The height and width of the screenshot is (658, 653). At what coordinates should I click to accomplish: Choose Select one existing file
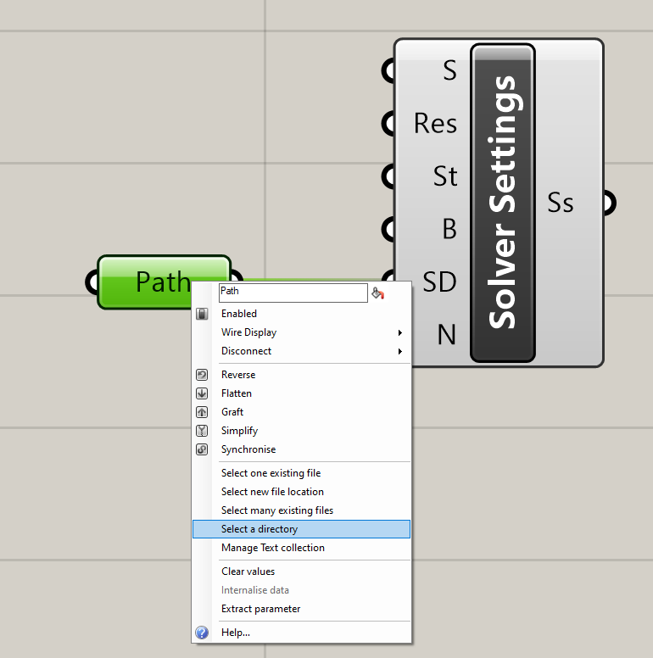(x=271, y=473)
